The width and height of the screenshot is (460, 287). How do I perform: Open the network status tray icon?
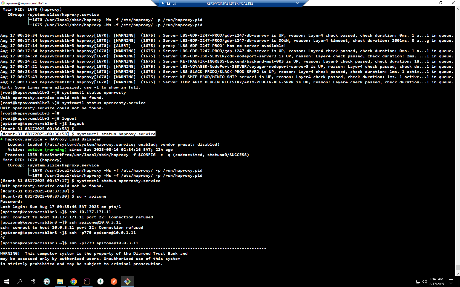[418, 282]
